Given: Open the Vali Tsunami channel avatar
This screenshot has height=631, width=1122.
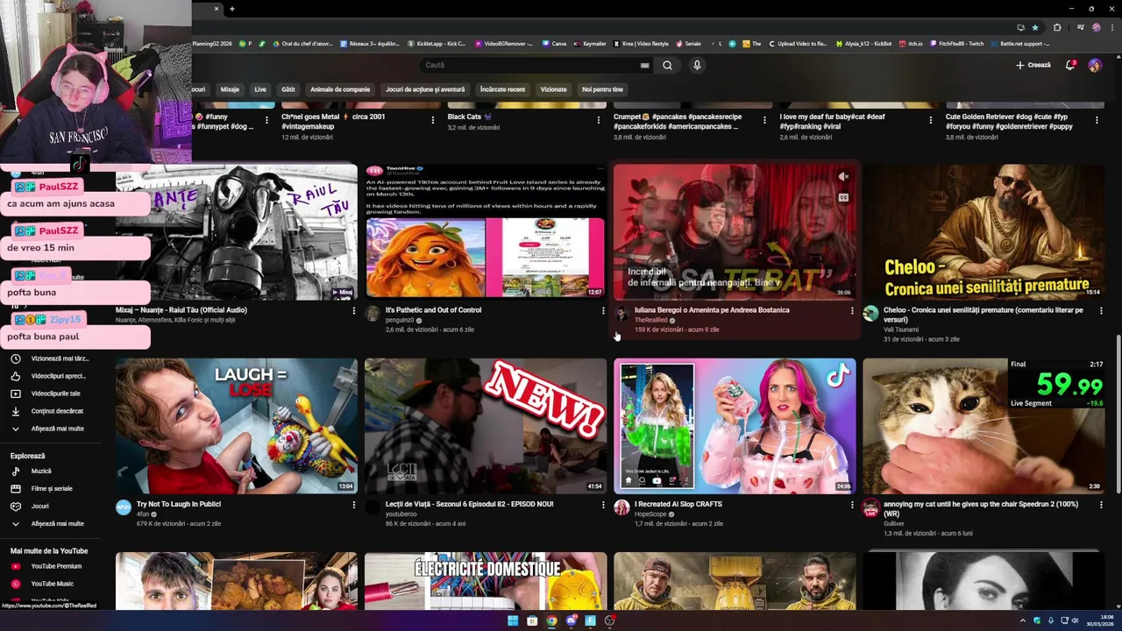Looking at the screenshot, I should (x=870, y=314).
